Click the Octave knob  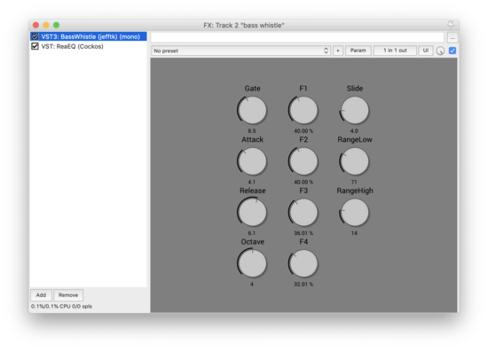[x=252, y=263]
